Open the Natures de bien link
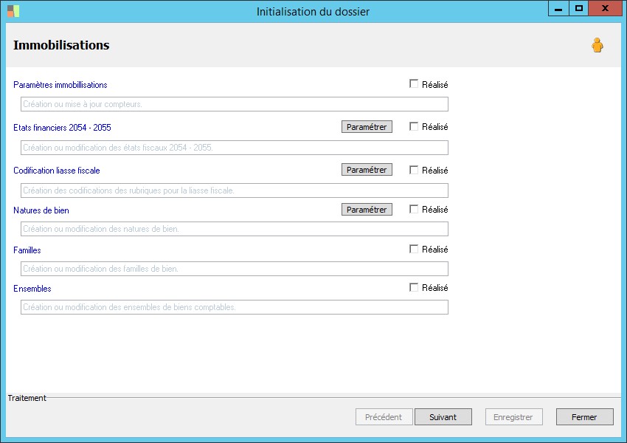Viewport: 627px width, 443px height. [x=41, y=210]
